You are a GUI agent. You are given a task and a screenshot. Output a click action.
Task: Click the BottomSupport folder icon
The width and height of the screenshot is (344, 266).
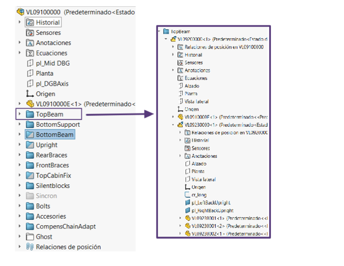[30, 125]
